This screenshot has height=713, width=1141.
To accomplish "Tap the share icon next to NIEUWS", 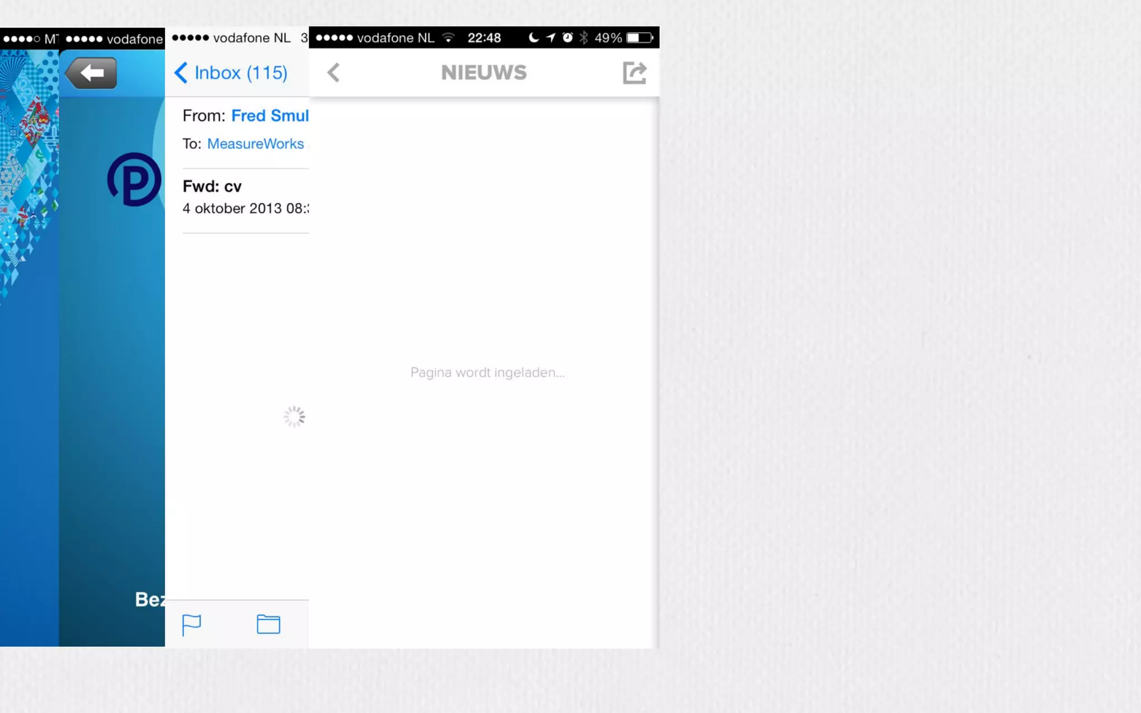I will [x=634, y=73].
